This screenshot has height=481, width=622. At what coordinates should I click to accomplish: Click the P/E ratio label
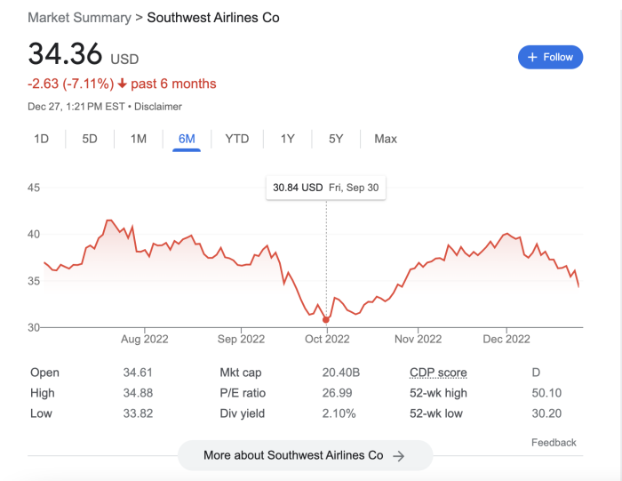tap(243, 393)
